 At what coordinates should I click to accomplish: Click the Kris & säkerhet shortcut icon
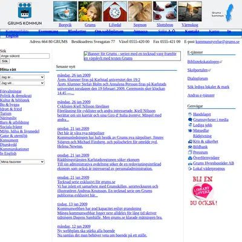[190, 142]
